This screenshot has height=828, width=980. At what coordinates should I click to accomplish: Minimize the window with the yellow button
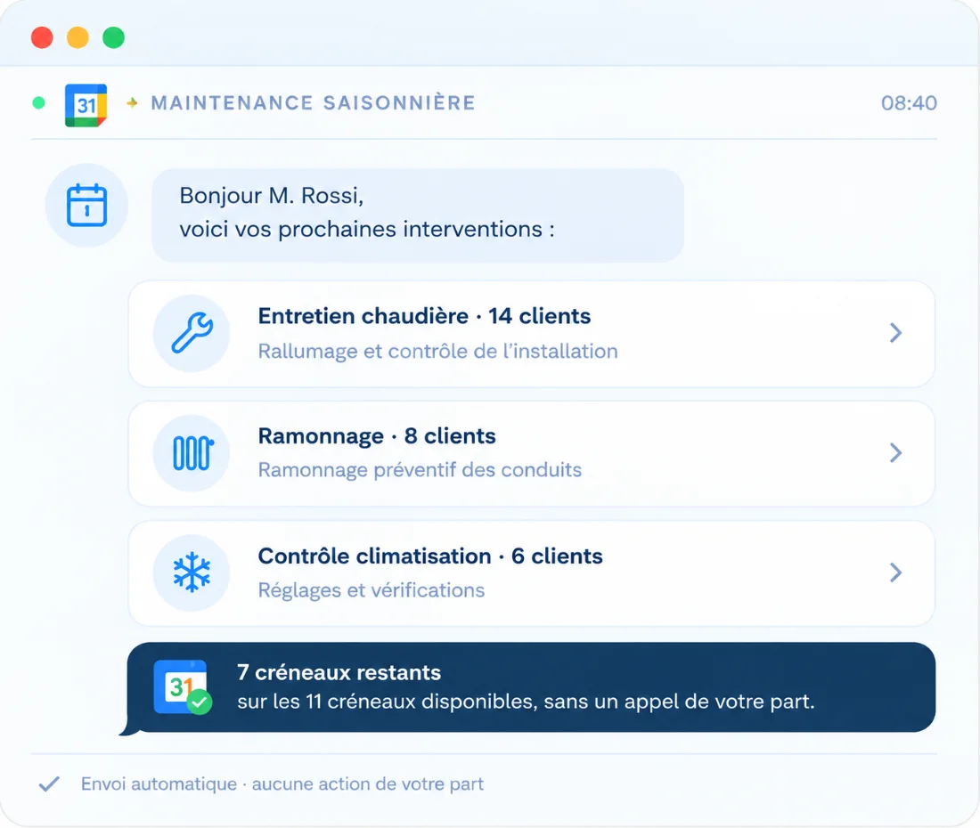78,37
